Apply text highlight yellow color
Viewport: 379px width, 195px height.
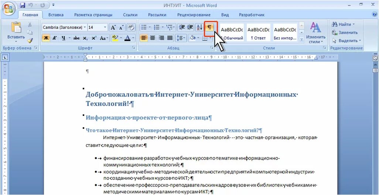pos(115,38)
